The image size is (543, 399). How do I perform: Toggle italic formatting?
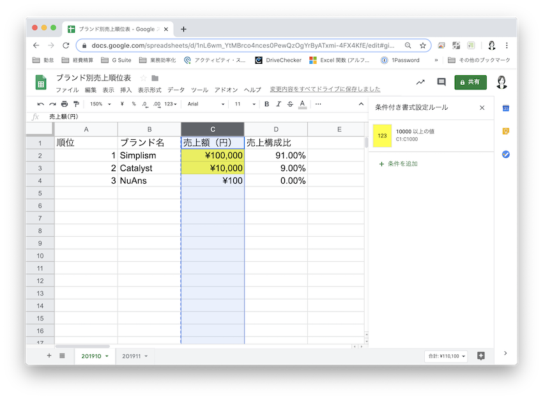click(279, 104)
